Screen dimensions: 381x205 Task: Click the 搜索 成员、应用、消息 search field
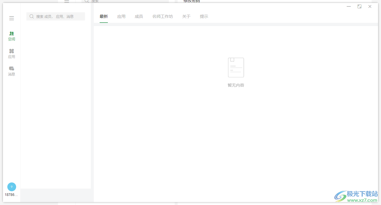[55, 16]
